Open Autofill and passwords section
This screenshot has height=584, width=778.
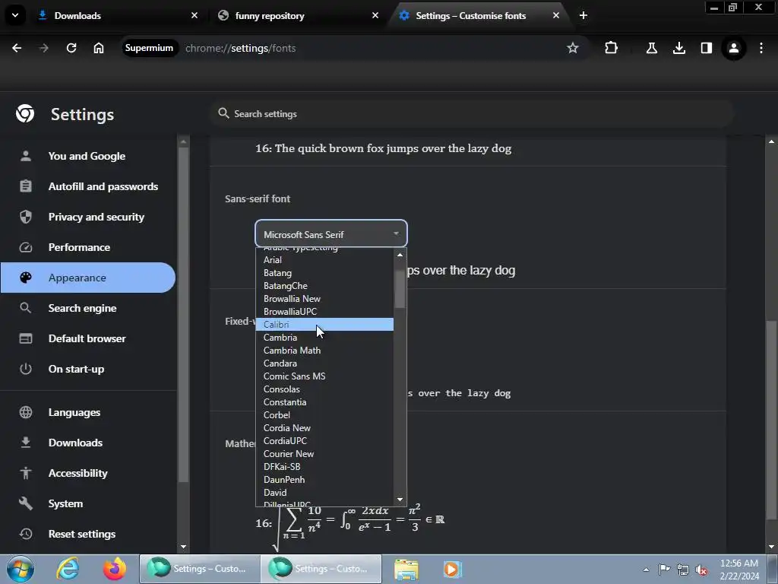[x=87, y=186]
